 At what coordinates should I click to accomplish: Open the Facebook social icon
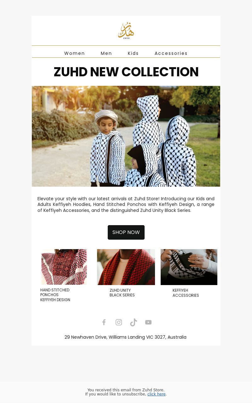(104, 322)
